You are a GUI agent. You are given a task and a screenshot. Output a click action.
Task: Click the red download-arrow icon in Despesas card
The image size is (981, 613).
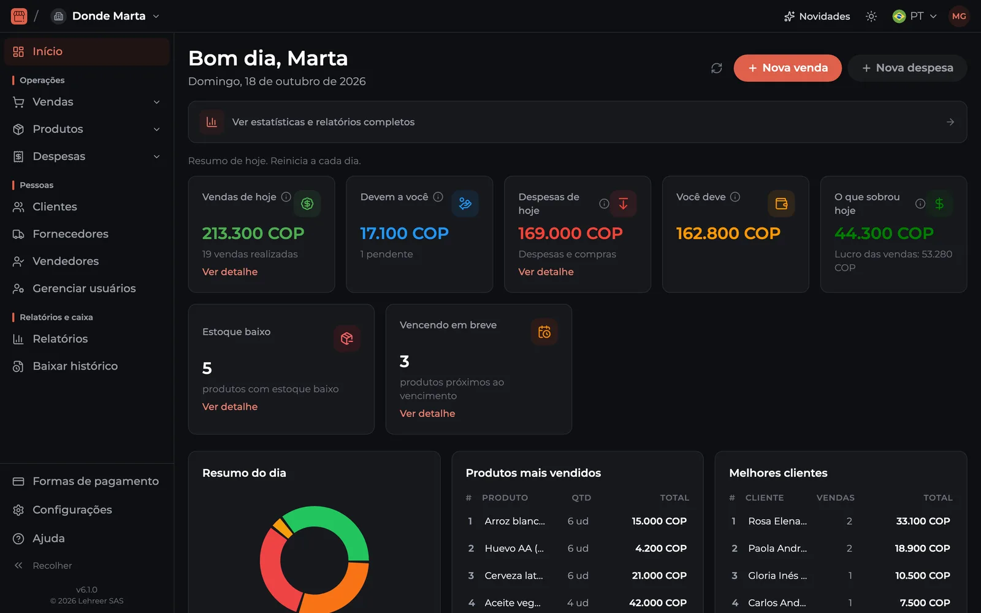point(623,204)
